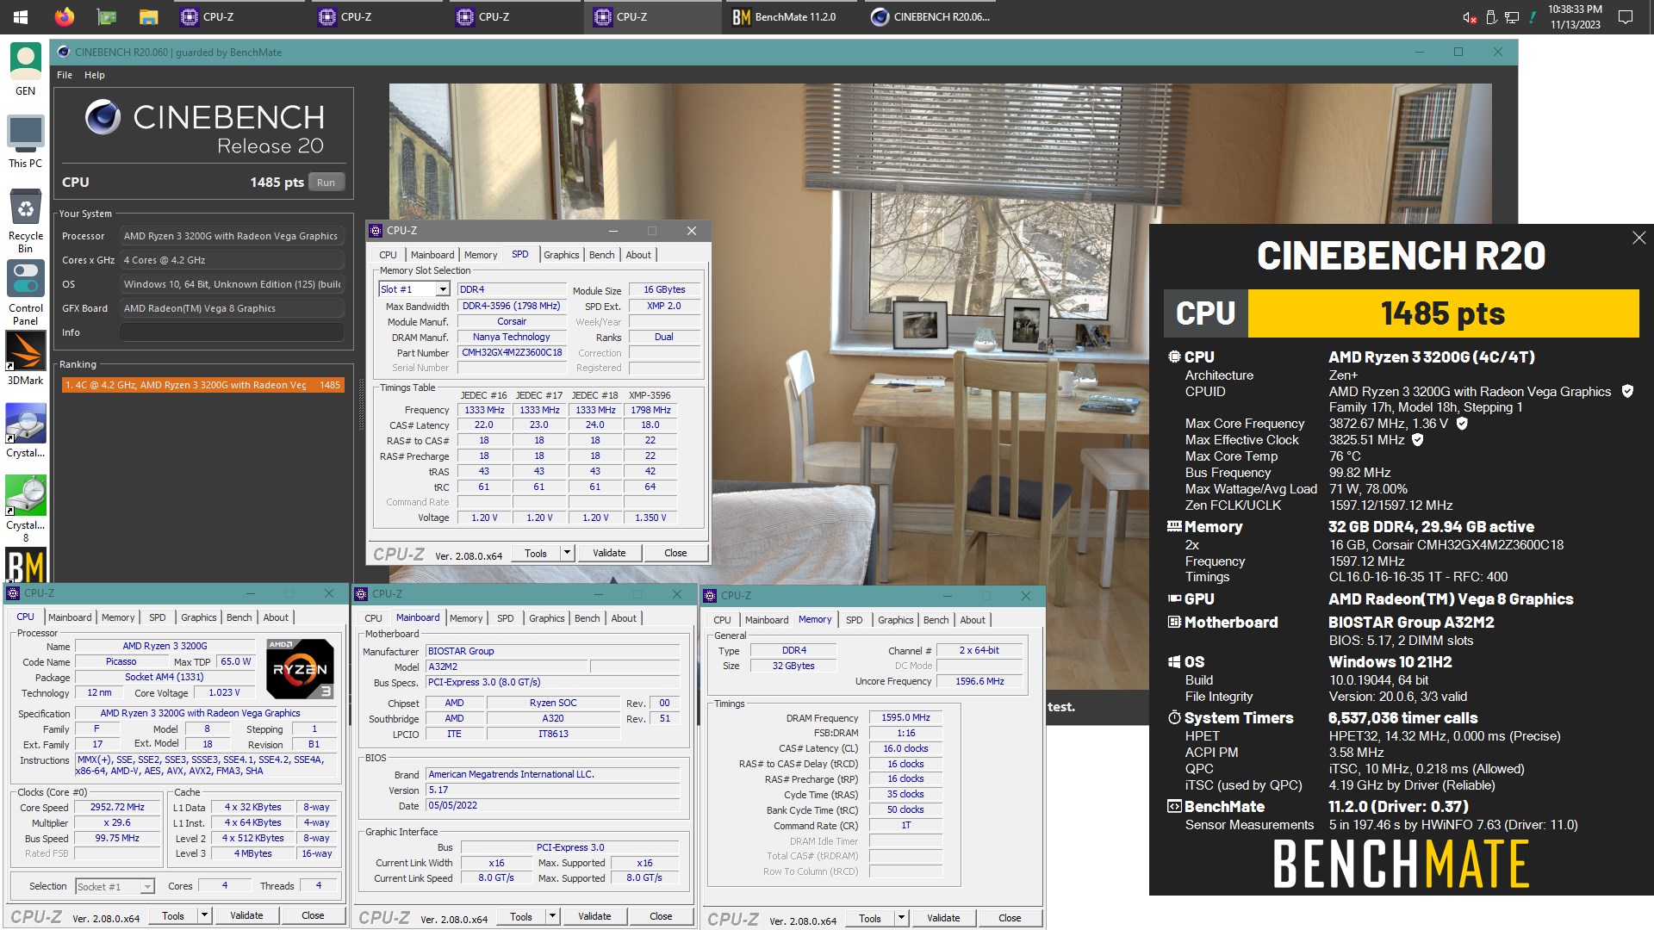Open Control Panel desktop icon

25,294
